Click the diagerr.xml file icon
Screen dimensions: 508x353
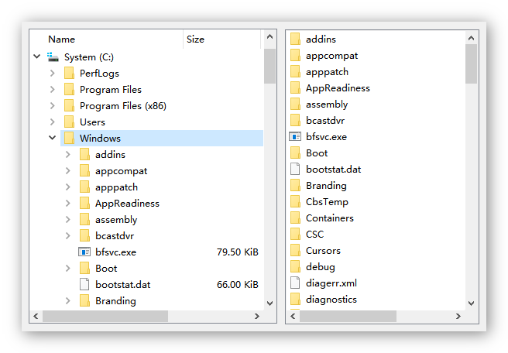pyautogui.click(x=294, y=283)
